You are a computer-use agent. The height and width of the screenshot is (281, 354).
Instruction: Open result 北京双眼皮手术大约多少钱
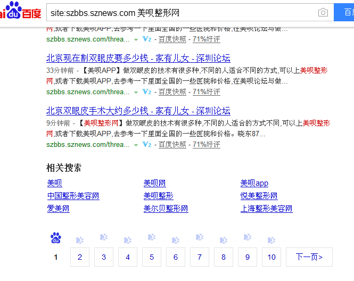click(138, 111)
